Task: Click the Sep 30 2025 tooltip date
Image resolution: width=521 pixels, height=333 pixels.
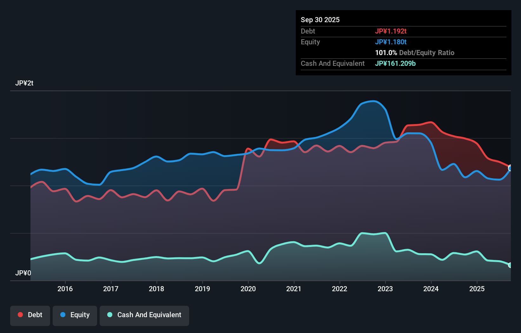Action: pyautogui.click(x=320, y=20)
